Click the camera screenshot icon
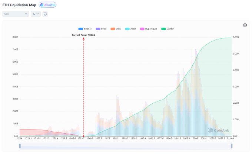Viewport: 252px width, 155px height. click(x=245, y=25)
